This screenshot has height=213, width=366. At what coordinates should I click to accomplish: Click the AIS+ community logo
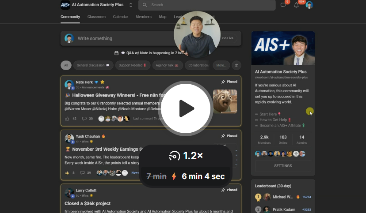[65, 5]
